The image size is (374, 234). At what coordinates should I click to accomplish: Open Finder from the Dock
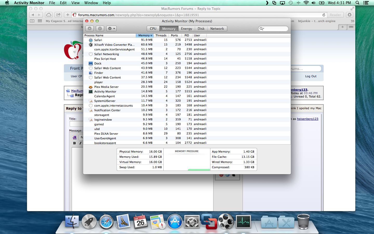(72, 222)
